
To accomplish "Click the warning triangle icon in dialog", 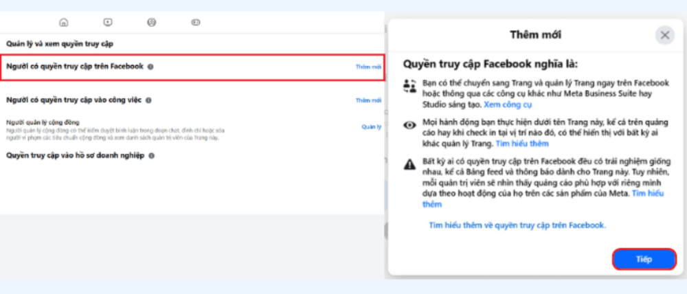I will (409, 164).
